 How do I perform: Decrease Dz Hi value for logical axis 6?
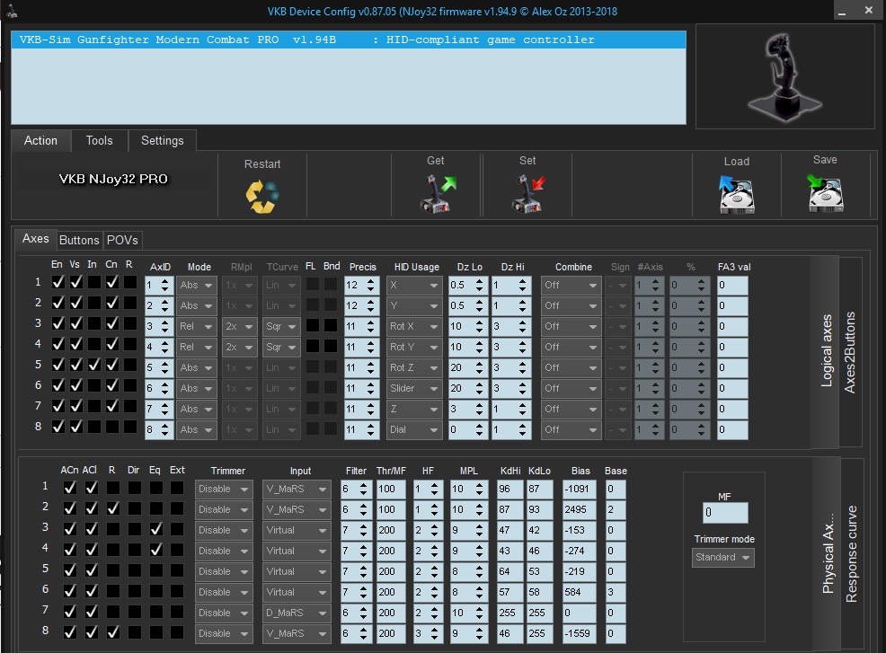523,392
